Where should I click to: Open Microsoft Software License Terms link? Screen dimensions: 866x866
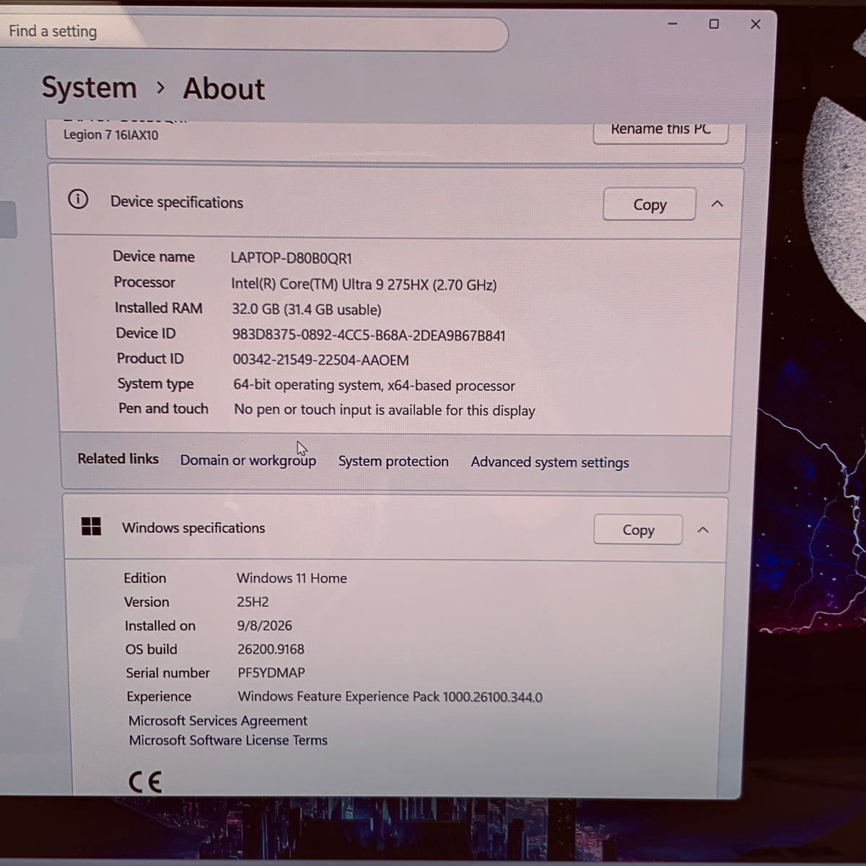coord(228,740)
